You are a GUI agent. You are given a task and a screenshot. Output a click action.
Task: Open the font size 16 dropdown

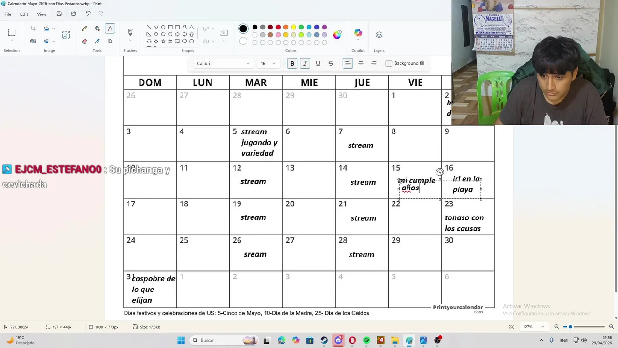(268, 63)
